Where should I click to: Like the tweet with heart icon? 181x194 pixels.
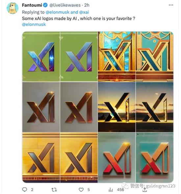pos(81,189)
